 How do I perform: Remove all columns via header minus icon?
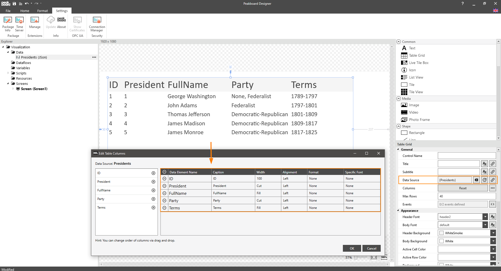(x=164, y=172)
